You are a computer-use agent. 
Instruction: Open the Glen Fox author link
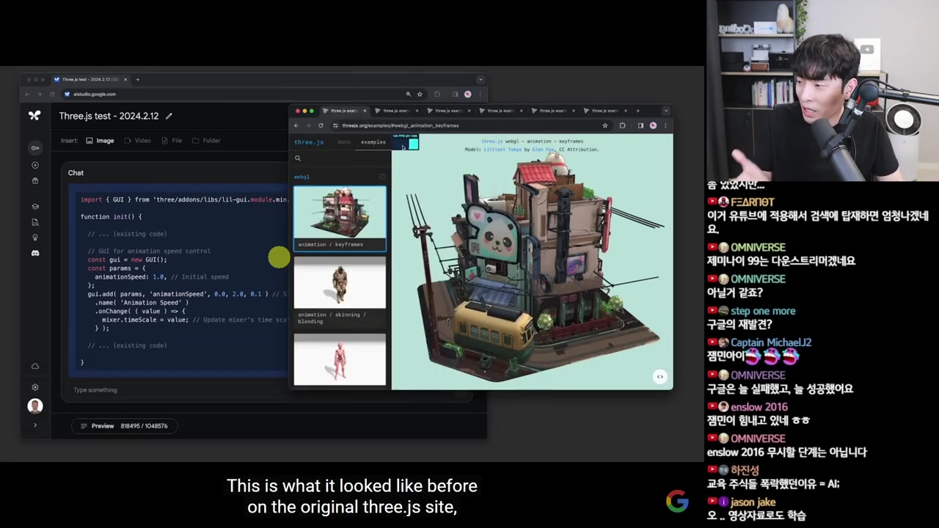[543, 150]
